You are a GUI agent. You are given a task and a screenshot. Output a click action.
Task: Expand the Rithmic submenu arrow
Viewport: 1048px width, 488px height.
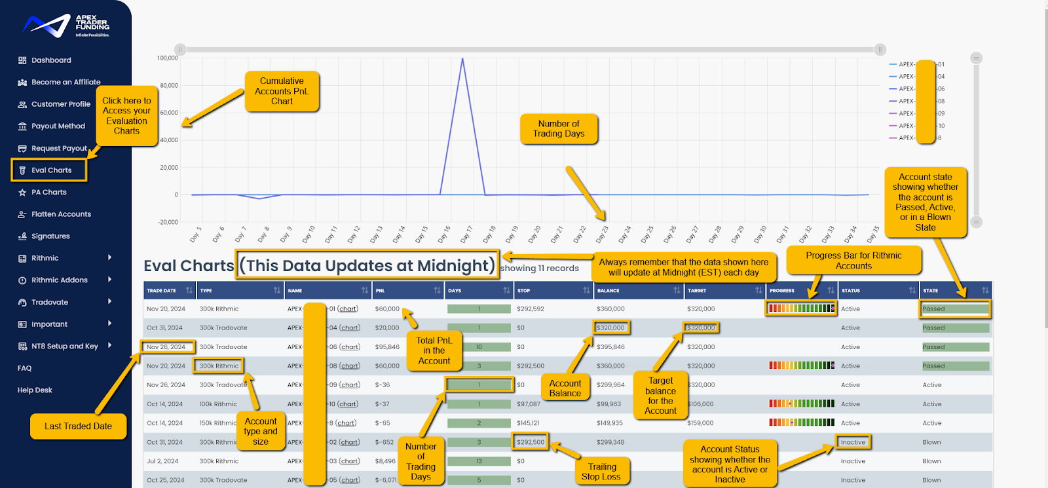(109, 257)
